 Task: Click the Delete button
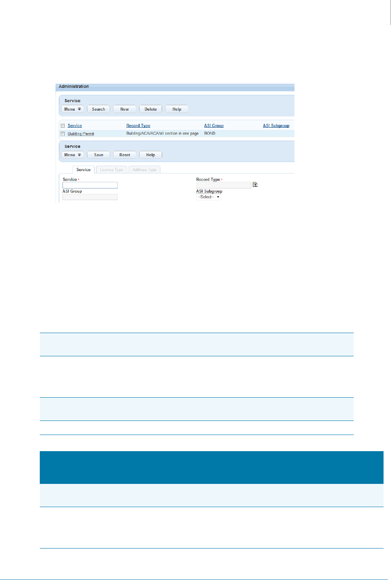151,109
